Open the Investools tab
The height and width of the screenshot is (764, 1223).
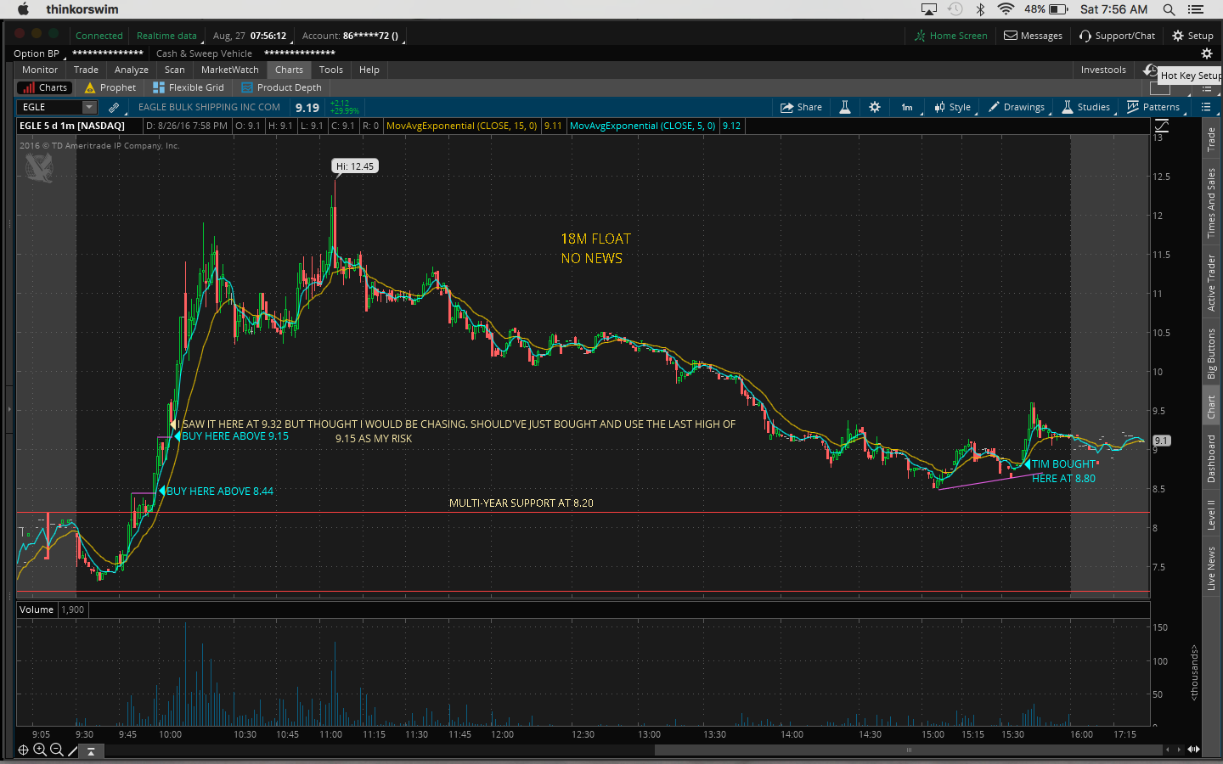1103,70
